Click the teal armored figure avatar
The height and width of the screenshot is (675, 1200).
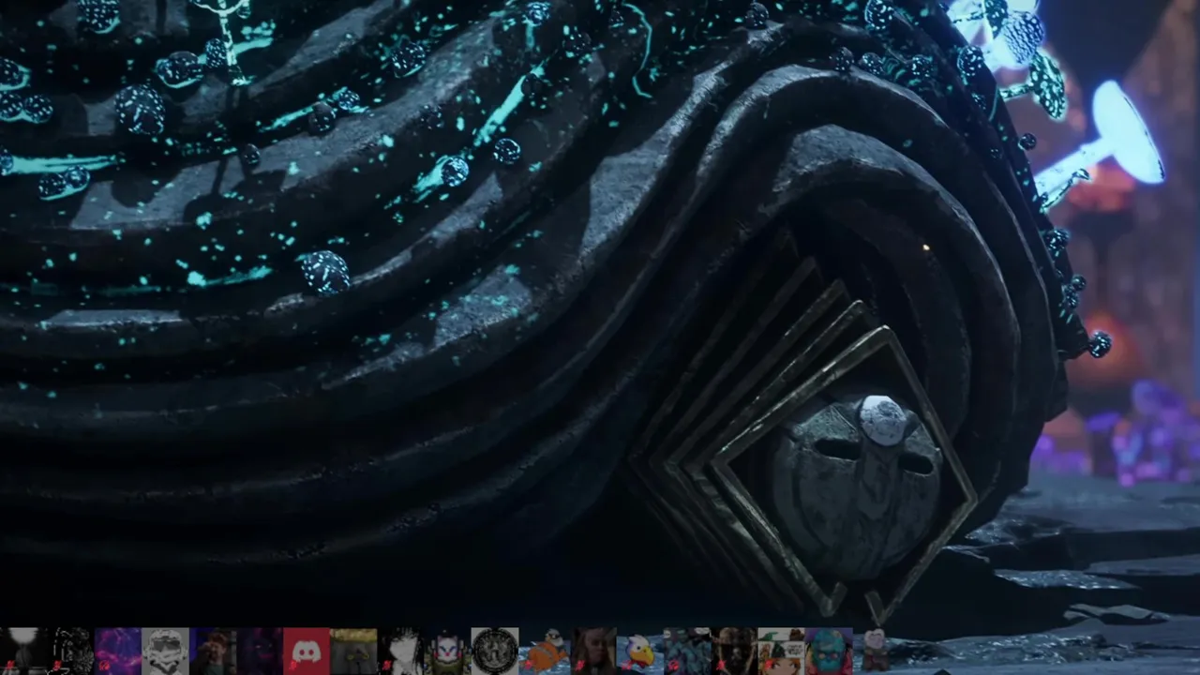coord(687,652)
